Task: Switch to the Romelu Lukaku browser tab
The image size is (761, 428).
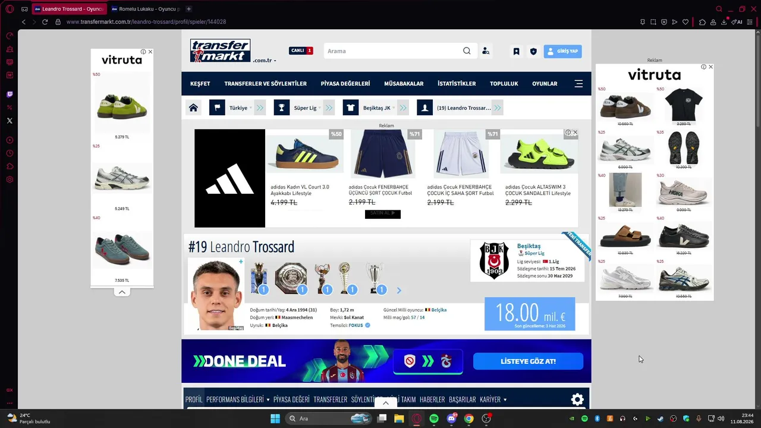Action: coord(146,9)
